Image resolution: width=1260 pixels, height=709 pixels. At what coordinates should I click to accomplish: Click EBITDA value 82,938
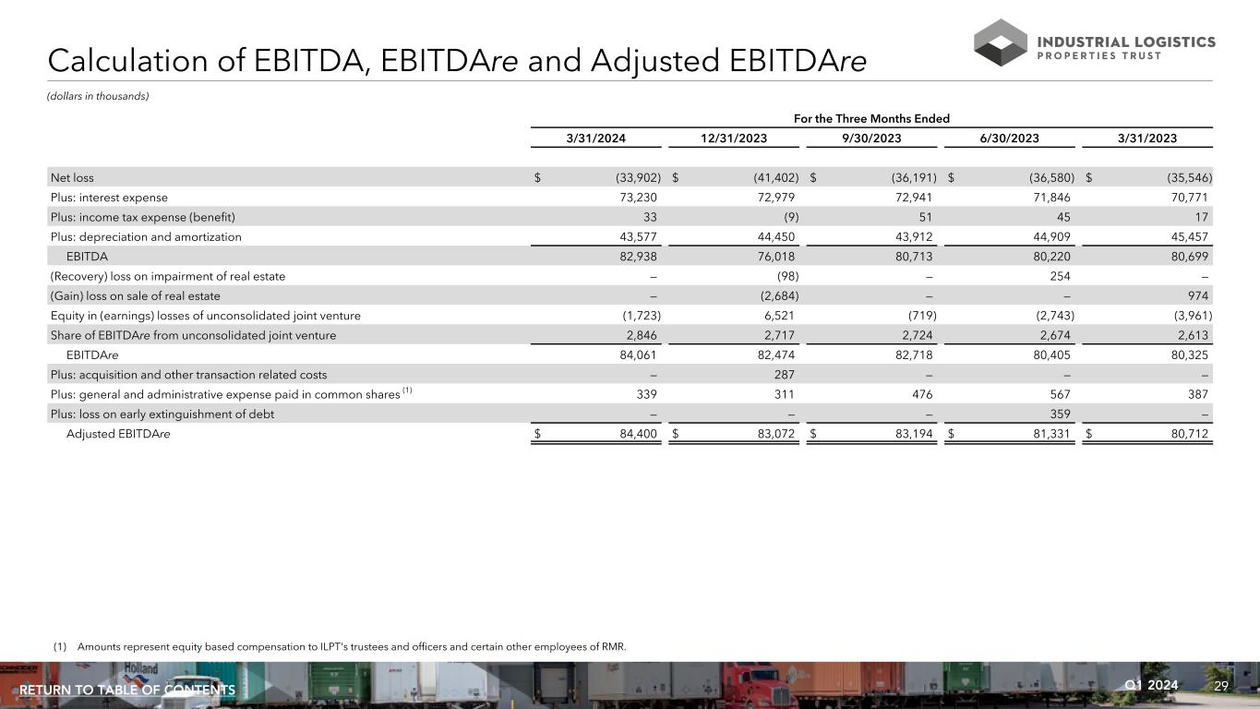click(639, 256)
